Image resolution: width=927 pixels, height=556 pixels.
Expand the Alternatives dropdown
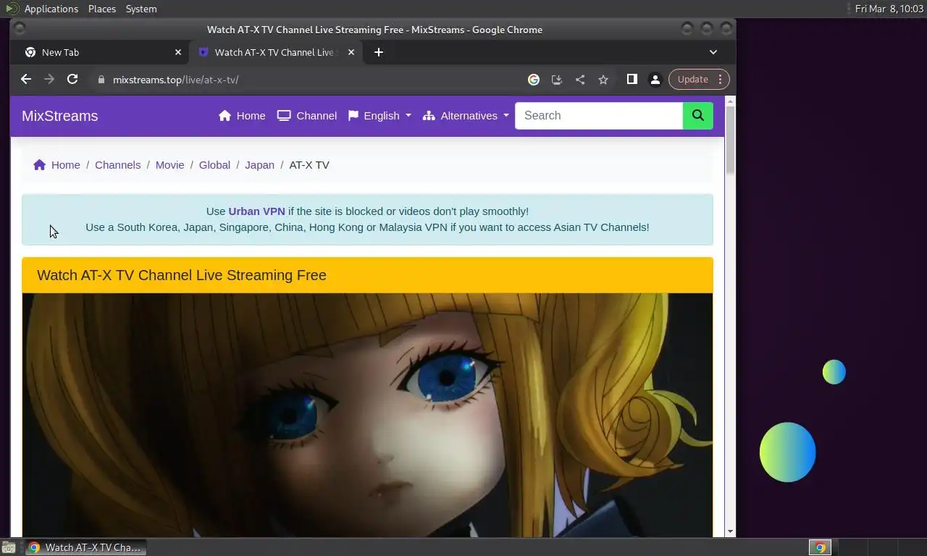point(466,116)
